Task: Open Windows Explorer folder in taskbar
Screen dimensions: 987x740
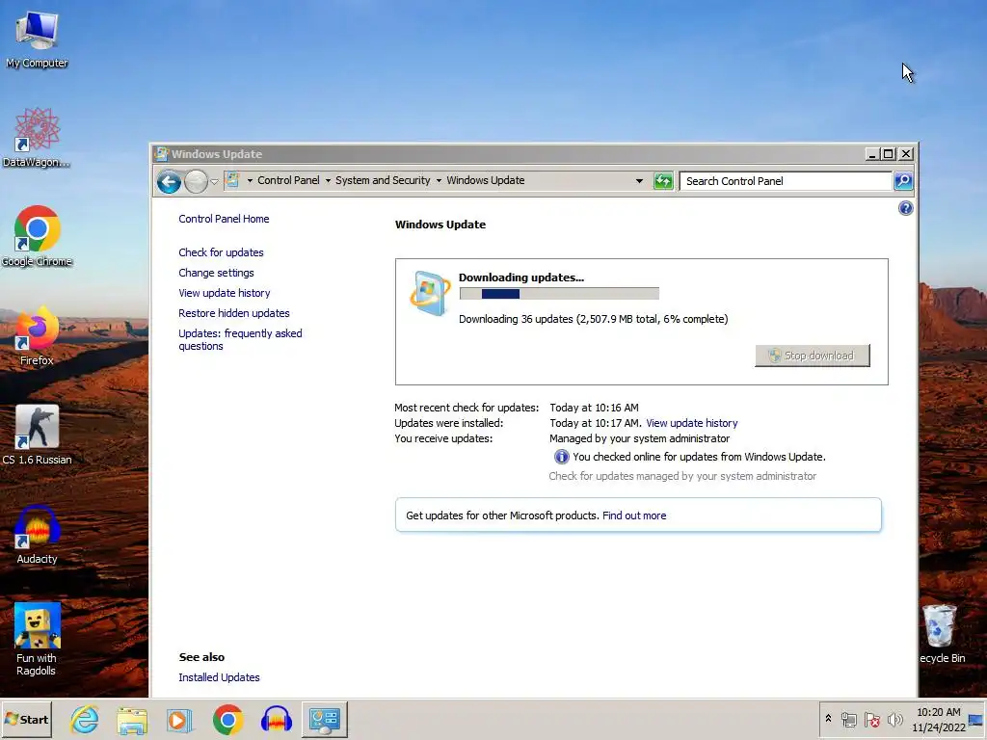Action: 132,719
